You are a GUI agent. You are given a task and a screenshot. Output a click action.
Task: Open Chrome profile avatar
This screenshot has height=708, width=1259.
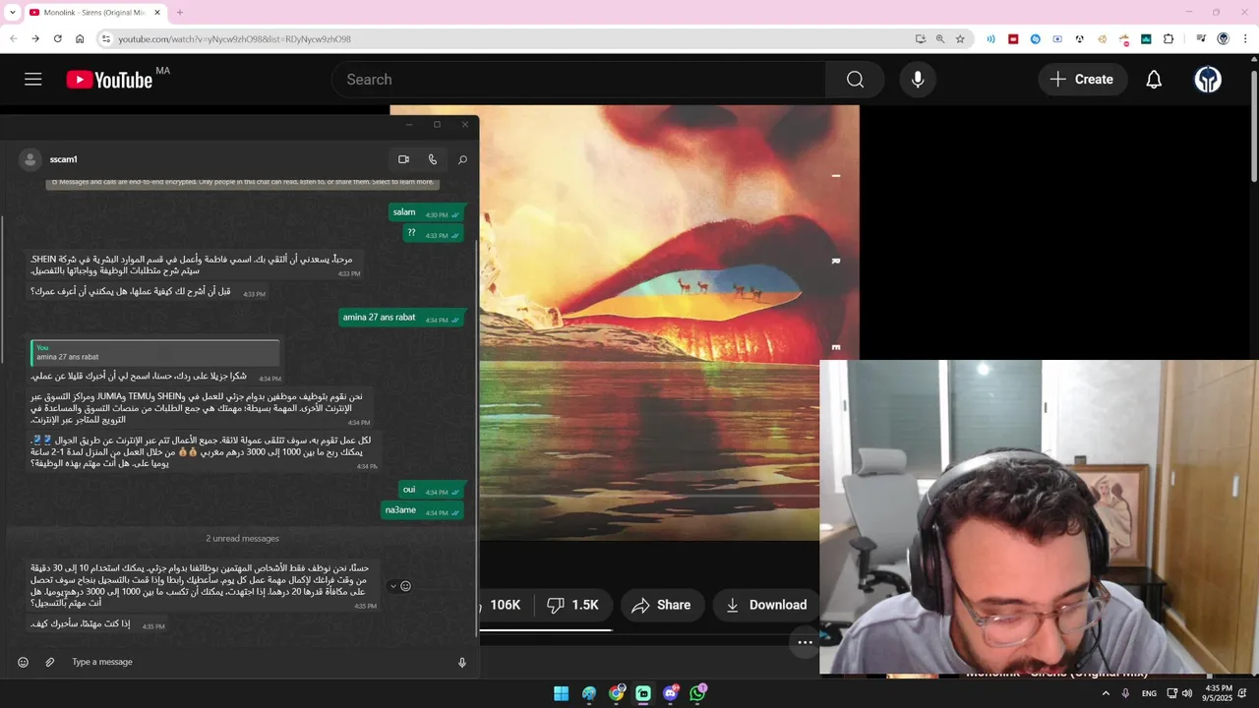(1223, 39)
